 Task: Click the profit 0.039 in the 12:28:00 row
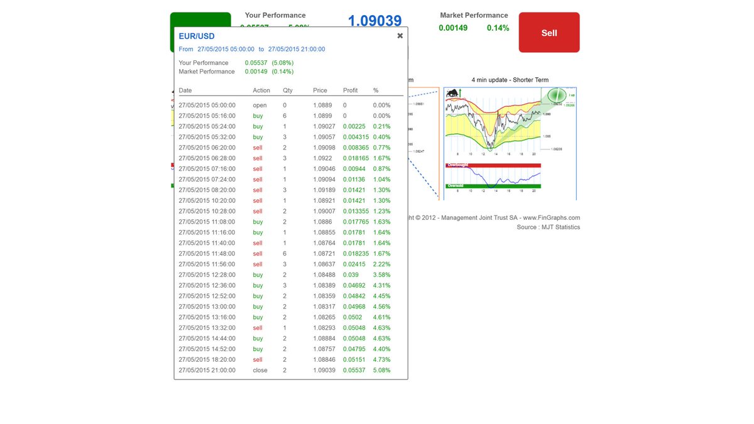[x=351, y=275]
